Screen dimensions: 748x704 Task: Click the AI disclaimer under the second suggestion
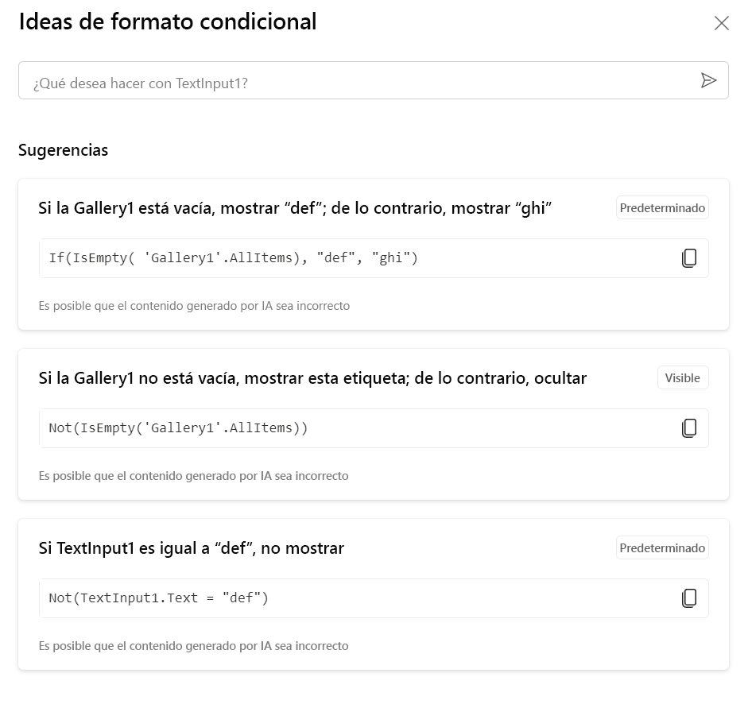click(x=194, y=476)
